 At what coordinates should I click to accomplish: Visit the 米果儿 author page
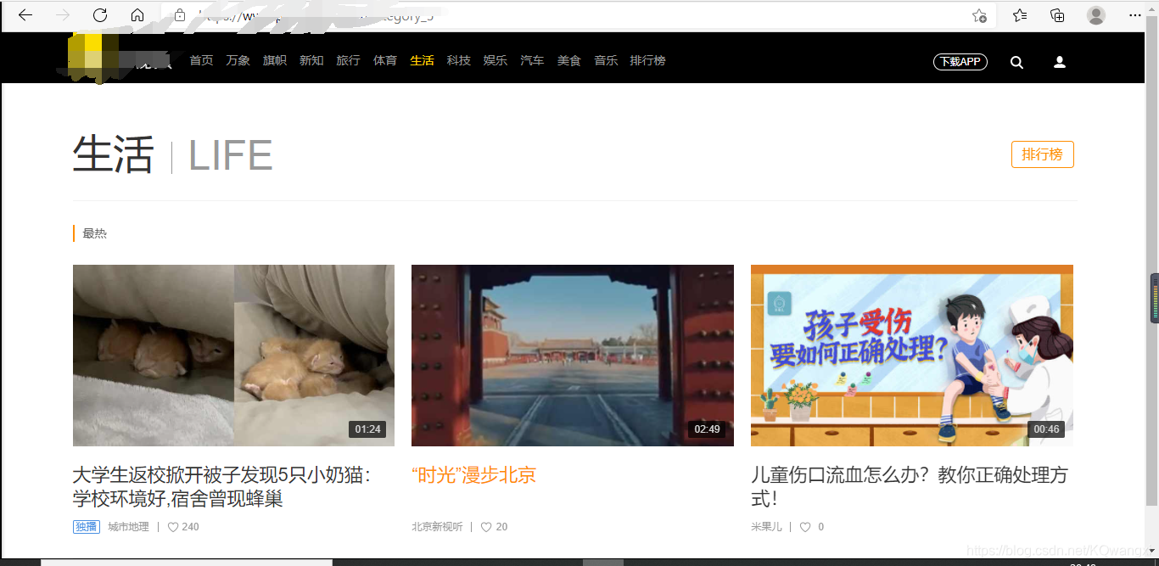[x=766, y=527]
